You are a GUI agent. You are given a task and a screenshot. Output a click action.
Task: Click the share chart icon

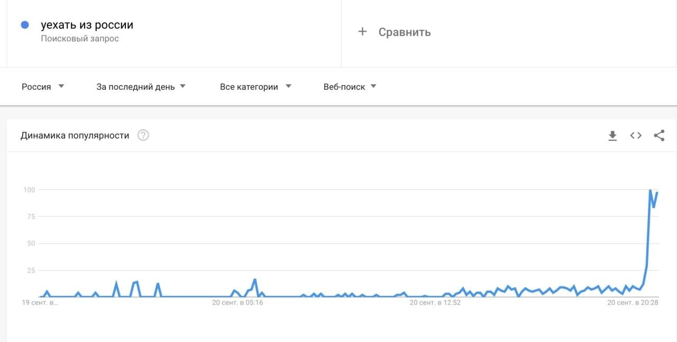[x=659, y=136]
